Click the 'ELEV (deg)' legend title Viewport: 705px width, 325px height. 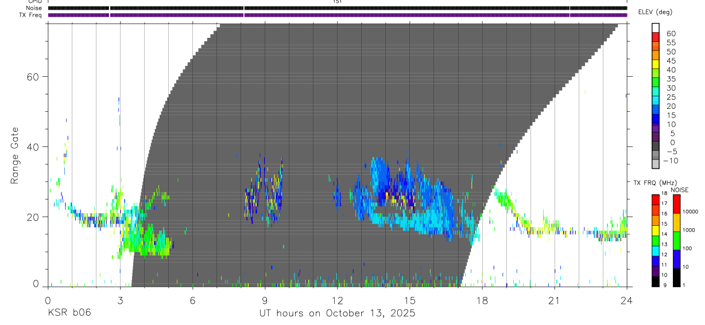(x=656, y=12)
